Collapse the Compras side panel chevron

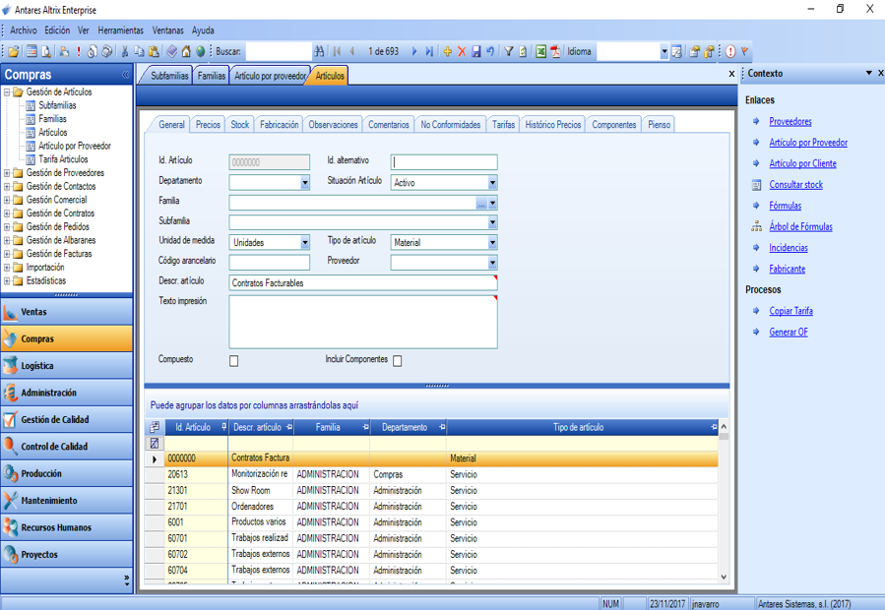(x=125, y=75)
